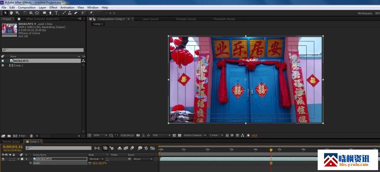This screenshot has height=172, width=380.
Task: Click the Graph Editor icon in timeline
Action: coord(152,148)
